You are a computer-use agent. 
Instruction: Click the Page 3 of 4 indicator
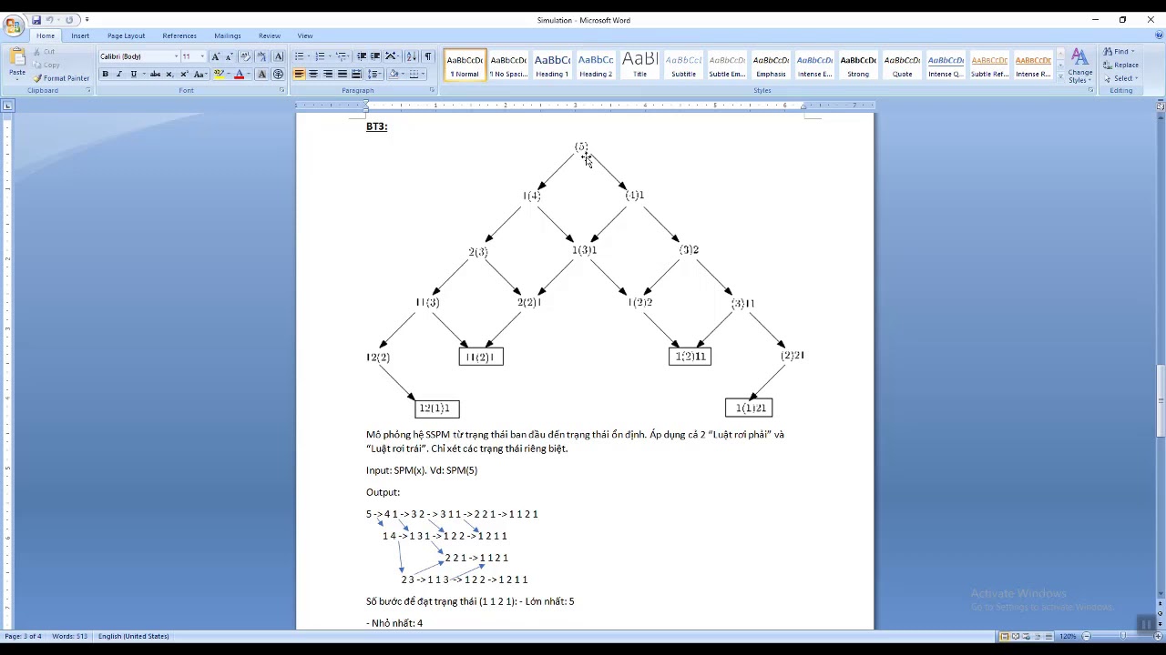tap(23, 636)
